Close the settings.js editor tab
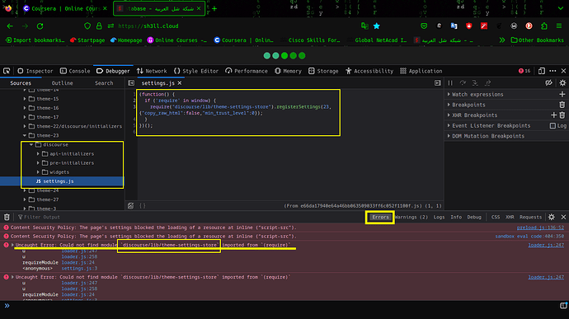Screen dimensions: 569x319 [180, 83]
